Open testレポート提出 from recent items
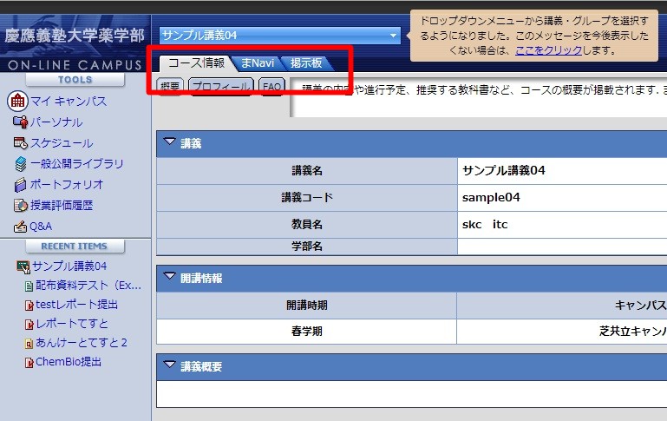Screen dimensions: 667x421 (x=76, y=305)
